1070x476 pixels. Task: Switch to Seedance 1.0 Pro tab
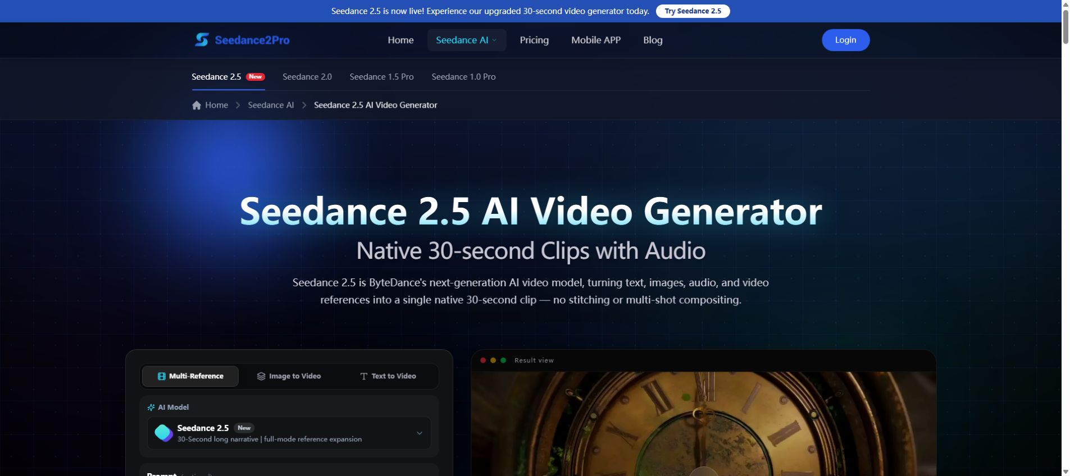463,77
